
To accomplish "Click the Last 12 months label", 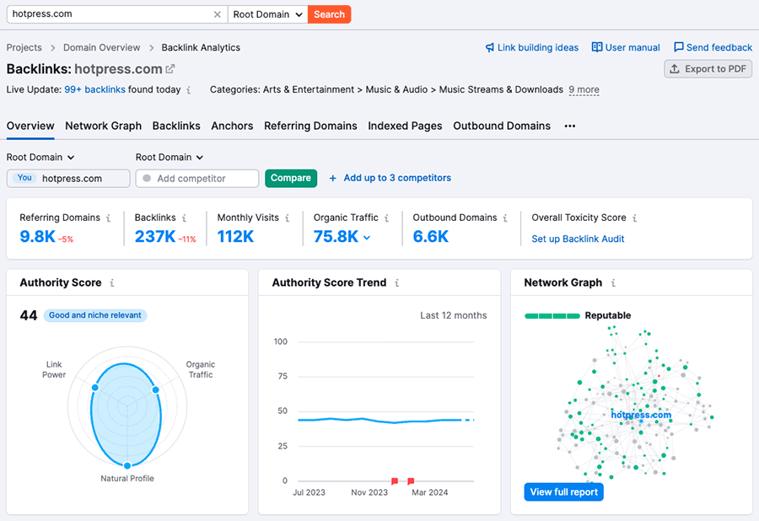I will pyautogui.click(x=453, y=315).
